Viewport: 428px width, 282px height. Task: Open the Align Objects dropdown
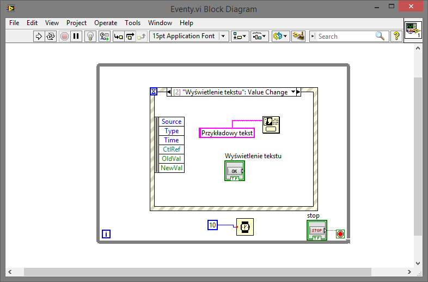240,37
